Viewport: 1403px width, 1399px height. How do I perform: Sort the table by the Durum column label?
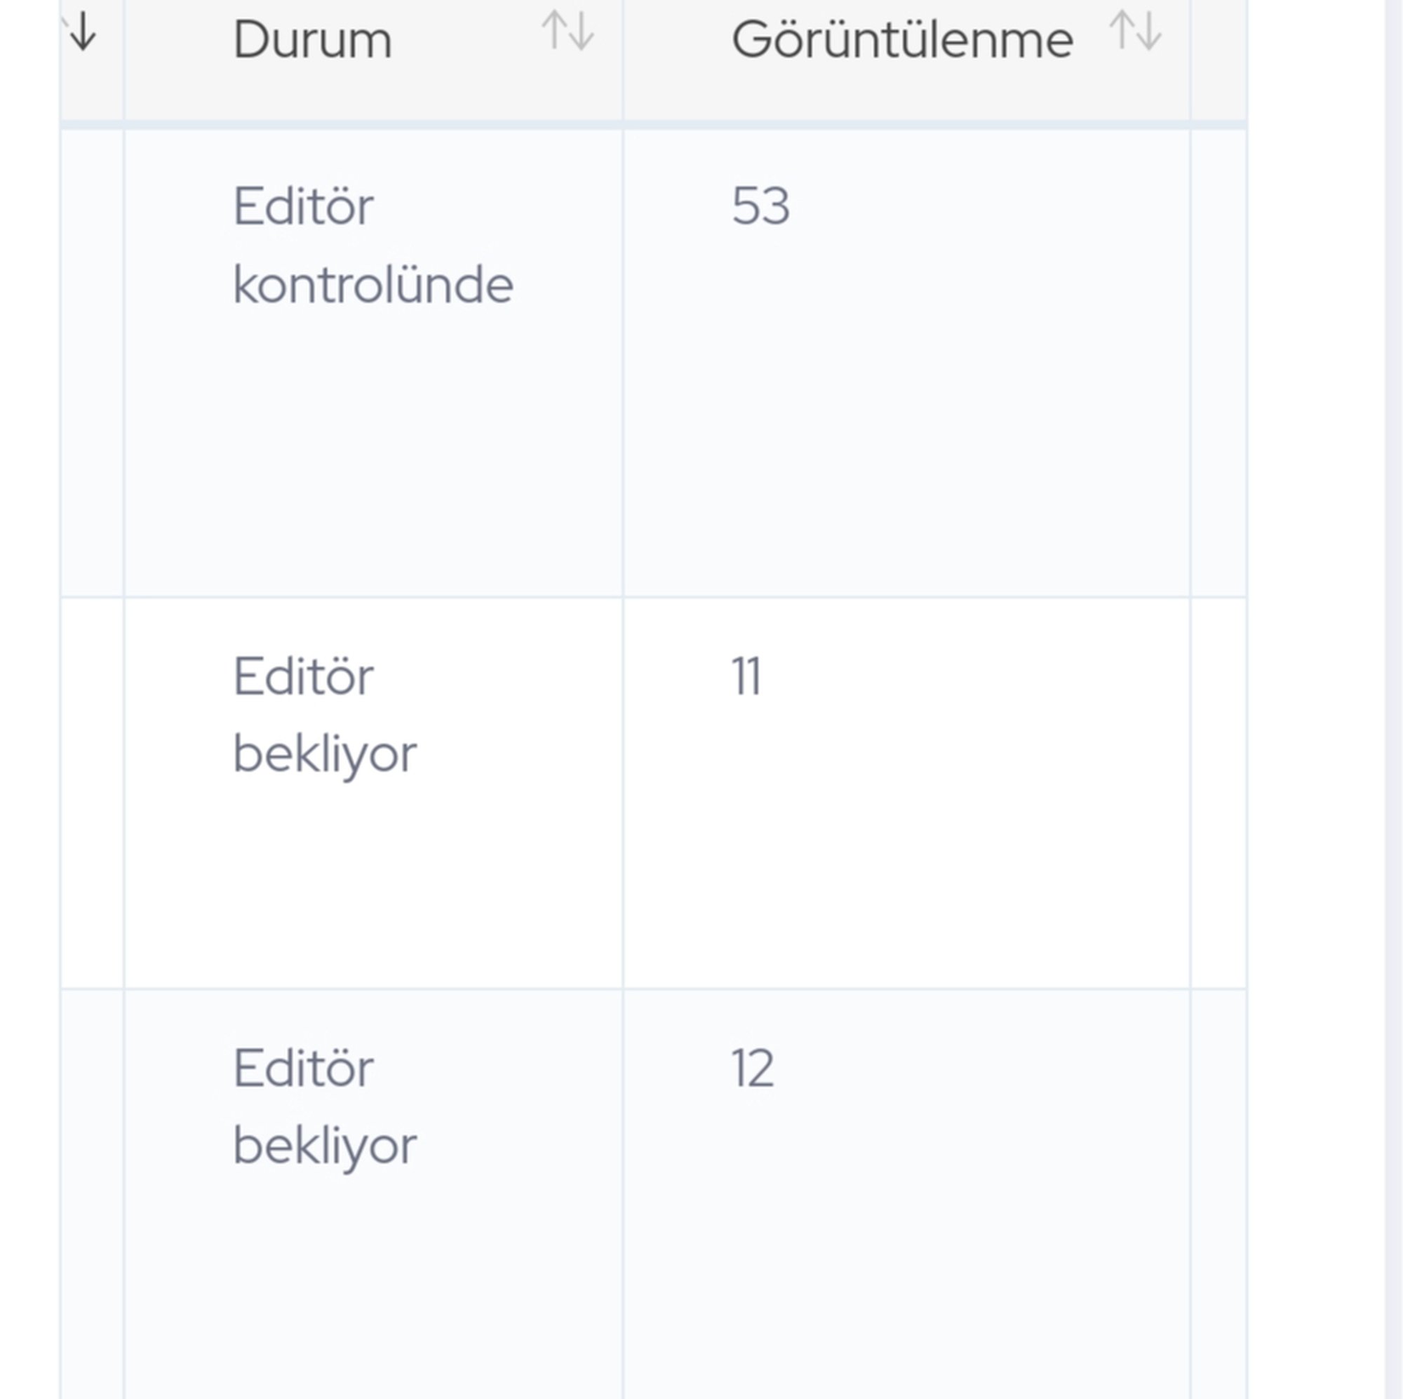click(x=312, y=39)
